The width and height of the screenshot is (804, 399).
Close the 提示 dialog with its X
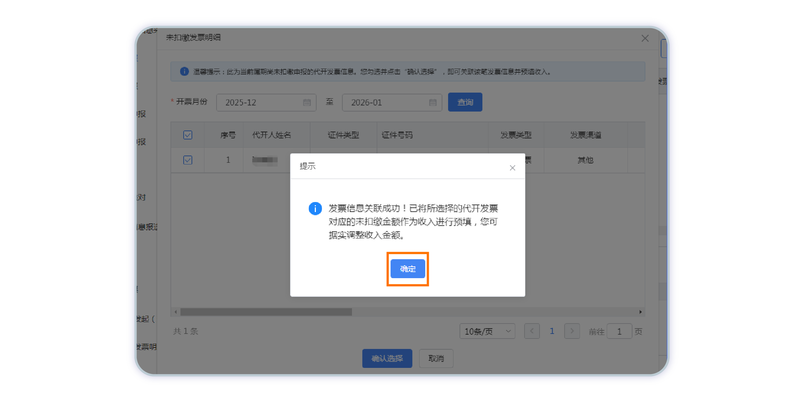coord(512,168)
